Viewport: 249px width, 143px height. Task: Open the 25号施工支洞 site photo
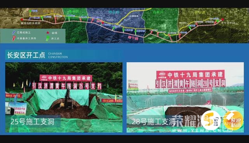64,98
